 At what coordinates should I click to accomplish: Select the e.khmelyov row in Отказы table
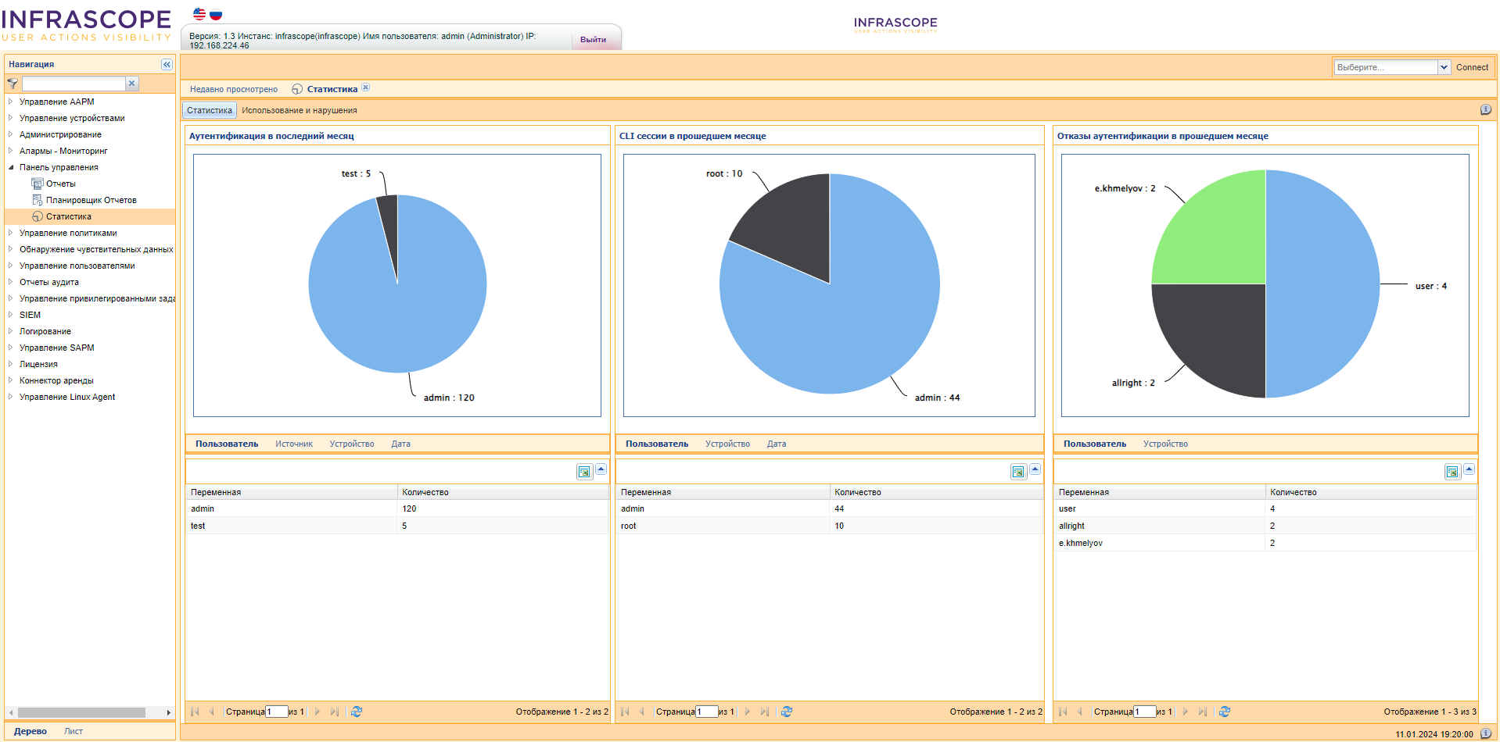point(1265,543)
